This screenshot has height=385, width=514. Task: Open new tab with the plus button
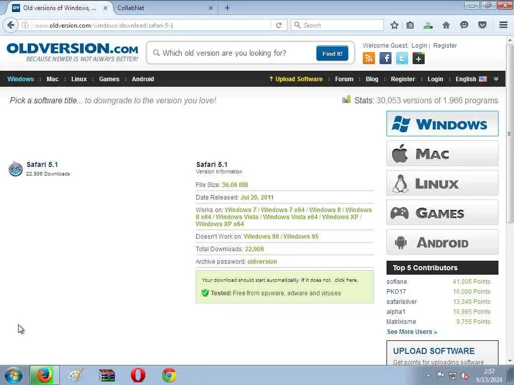coord(227,8)
